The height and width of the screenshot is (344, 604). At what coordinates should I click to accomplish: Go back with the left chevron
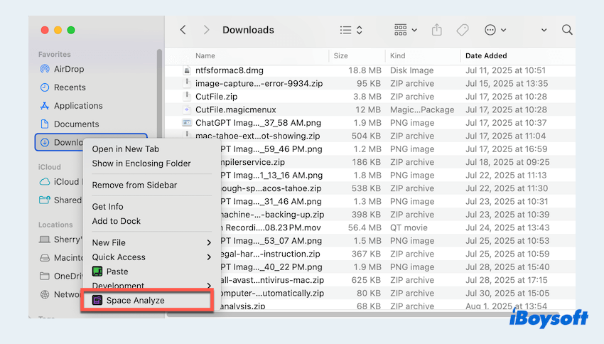[x=183, y=30]
